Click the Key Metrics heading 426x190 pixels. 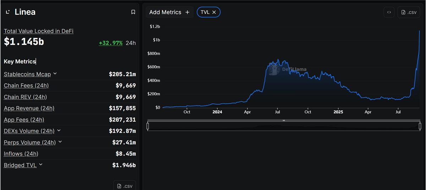pos(20,61)
